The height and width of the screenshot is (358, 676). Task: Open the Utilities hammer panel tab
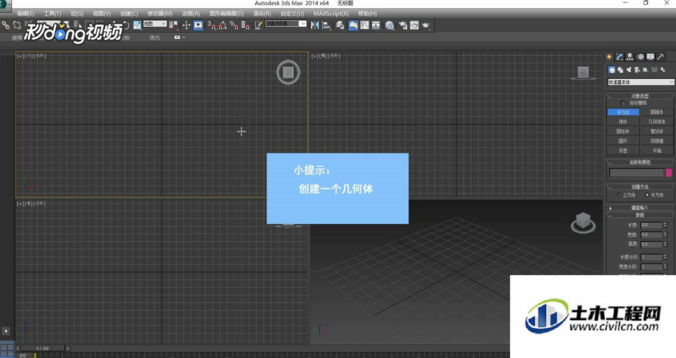661,57
